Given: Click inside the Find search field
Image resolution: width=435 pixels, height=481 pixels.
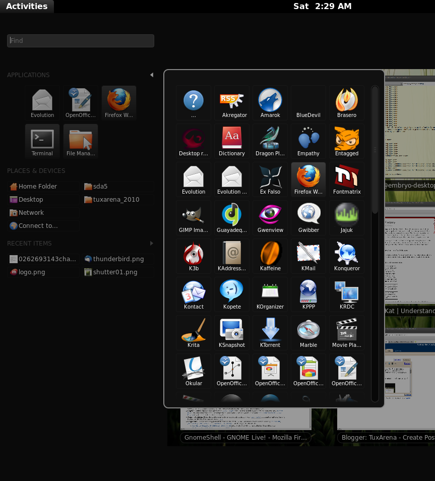Looking at the screenshot, I should click(80, 40).
